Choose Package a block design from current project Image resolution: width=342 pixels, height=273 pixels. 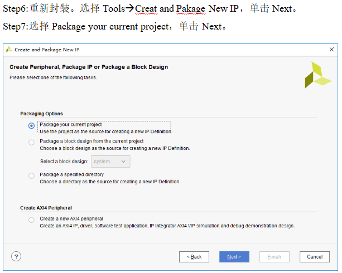coord(31,142)
